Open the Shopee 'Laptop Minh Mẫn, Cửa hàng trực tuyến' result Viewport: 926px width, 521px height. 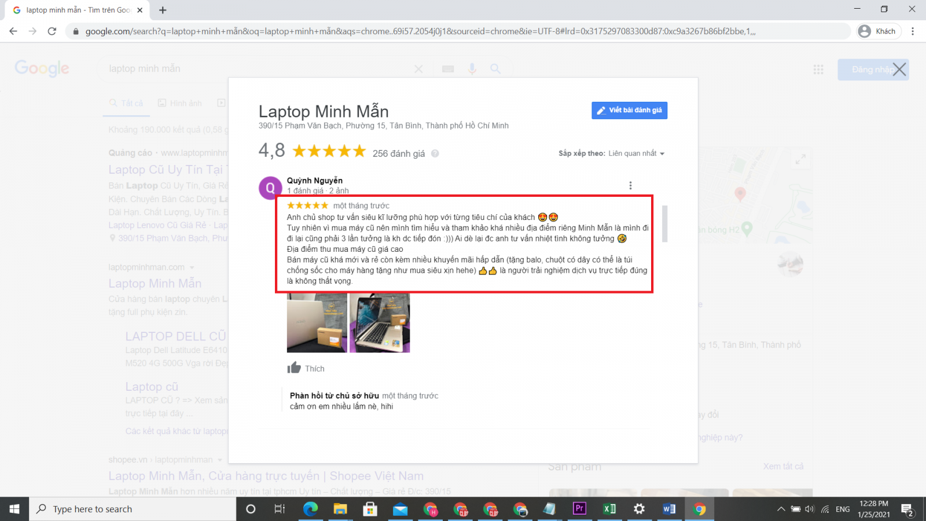click(x=266, y=476)
